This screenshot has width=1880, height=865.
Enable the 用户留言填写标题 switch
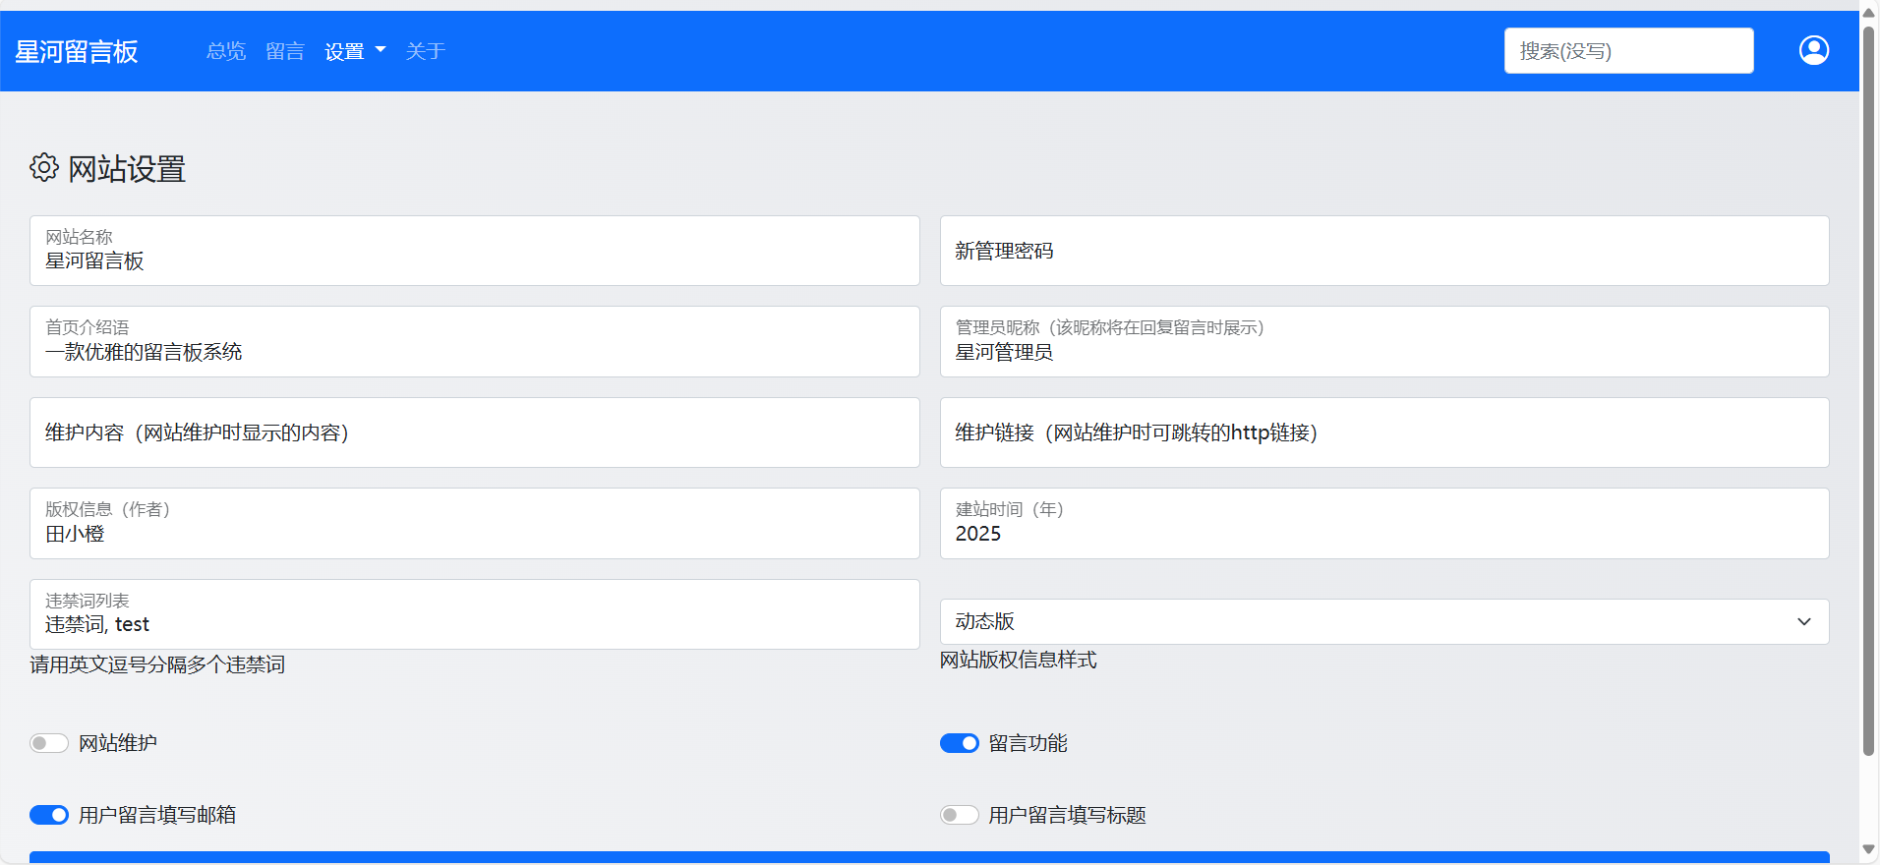[960, 815]
